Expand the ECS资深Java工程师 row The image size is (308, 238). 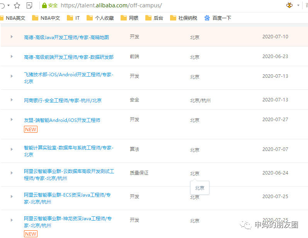click(12, 197)
